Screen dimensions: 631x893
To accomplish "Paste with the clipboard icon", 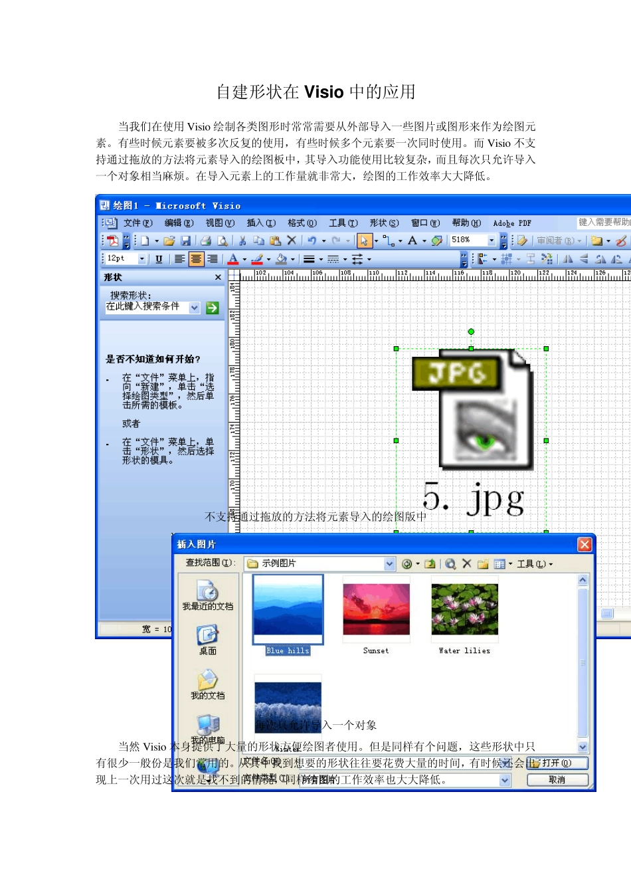I will 275,241.
